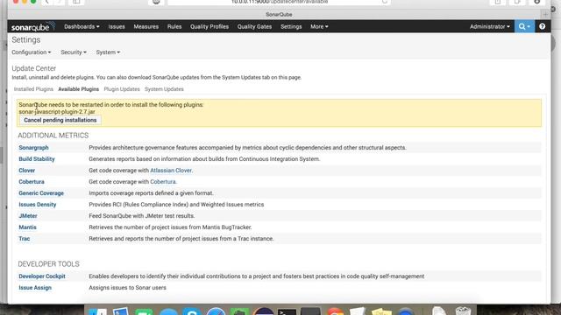Click the SonarQube logo
The image size is (561, 315).
32,27
